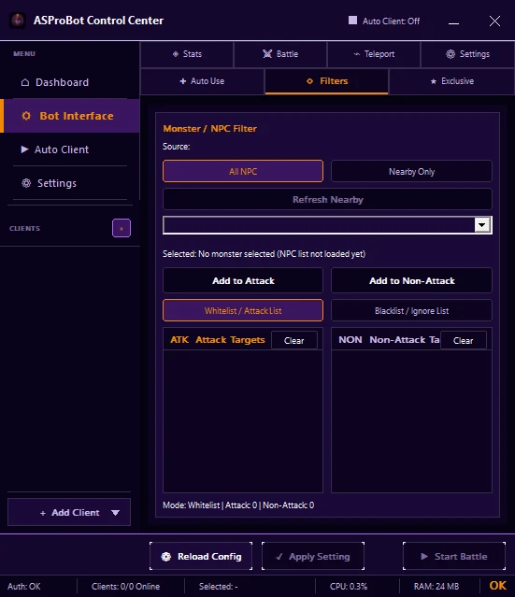Select the Filters subtab

(x=327, y=81)
